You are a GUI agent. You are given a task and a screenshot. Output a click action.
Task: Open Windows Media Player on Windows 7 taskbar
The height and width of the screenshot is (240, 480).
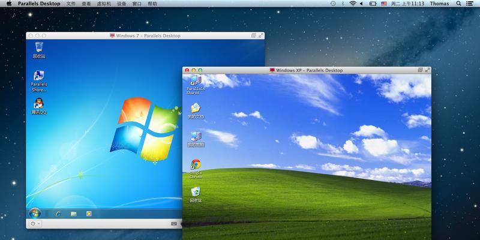tap(89, 214)
